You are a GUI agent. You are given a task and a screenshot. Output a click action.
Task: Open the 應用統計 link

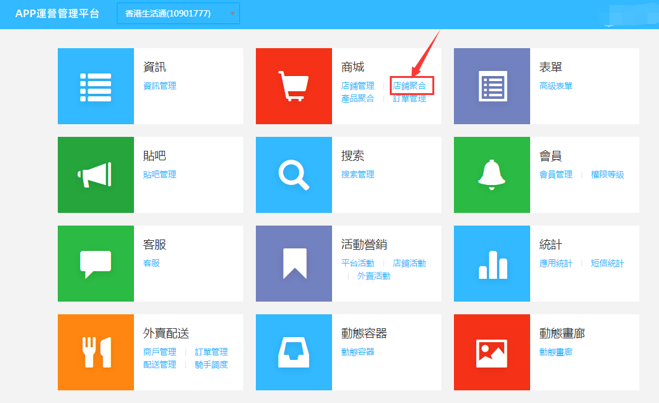556,264
